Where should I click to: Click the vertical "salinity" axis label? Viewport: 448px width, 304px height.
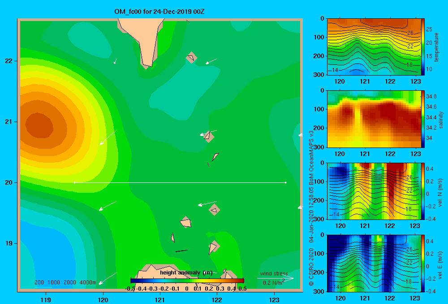pos(441,120)
